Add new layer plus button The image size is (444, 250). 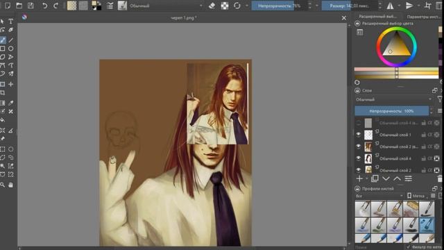(x=359, y=178)
